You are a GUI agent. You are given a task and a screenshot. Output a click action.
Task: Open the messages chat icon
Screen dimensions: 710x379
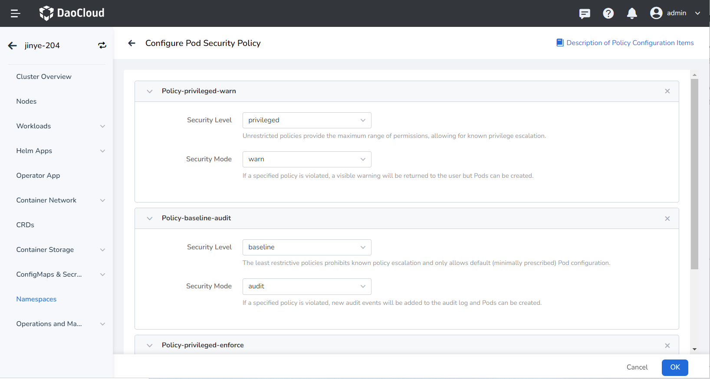(585, 13)
